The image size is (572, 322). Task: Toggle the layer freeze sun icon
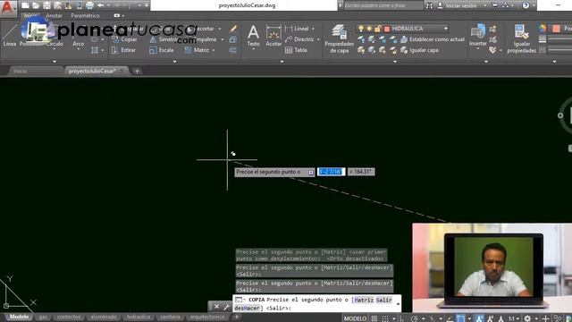(x=369, y=29)
